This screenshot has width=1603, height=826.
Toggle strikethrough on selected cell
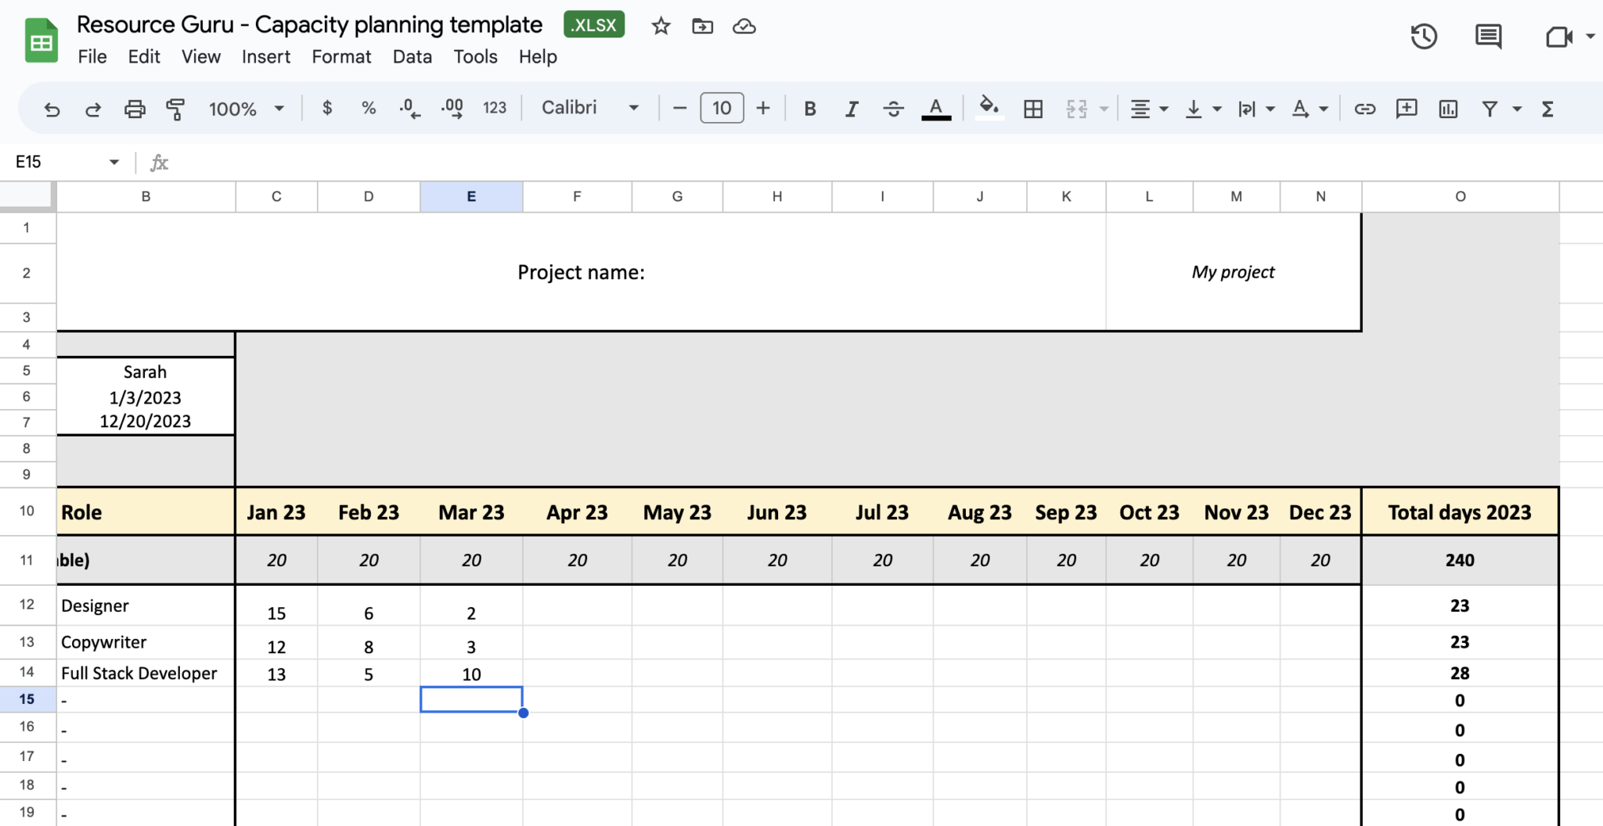tap(893, 109)
